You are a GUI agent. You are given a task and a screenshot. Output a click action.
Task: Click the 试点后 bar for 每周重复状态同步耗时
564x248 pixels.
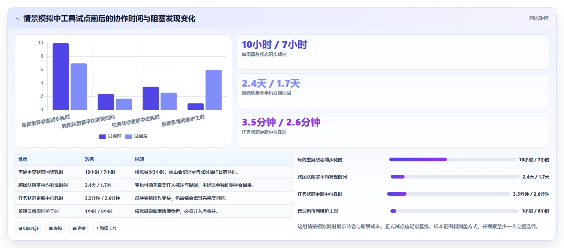pyautogui.click(x=79, y=87)
